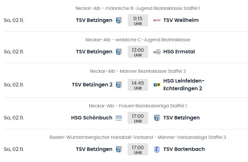
Task: Open the 14:45 UHR match time box
Action: pyautogui.click(x=138, y=85)
